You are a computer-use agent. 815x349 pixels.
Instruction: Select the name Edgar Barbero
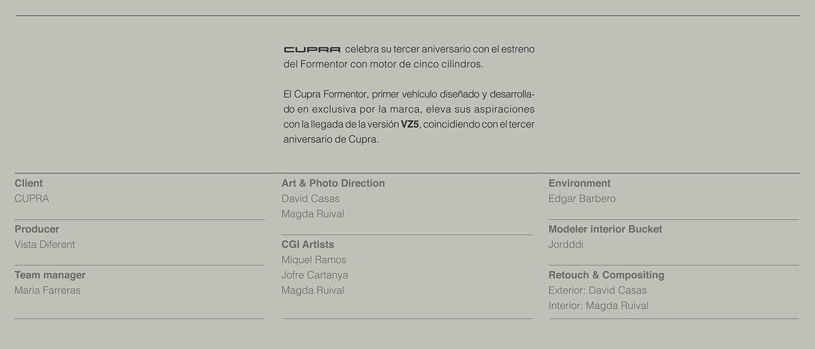[582, 199]
